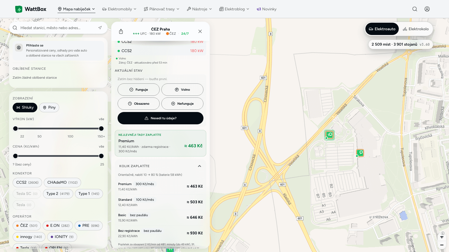This screenshot has height=252, width=449.
Task: Toggle Type 1 connector filter
Action: (x=89, y=194)
